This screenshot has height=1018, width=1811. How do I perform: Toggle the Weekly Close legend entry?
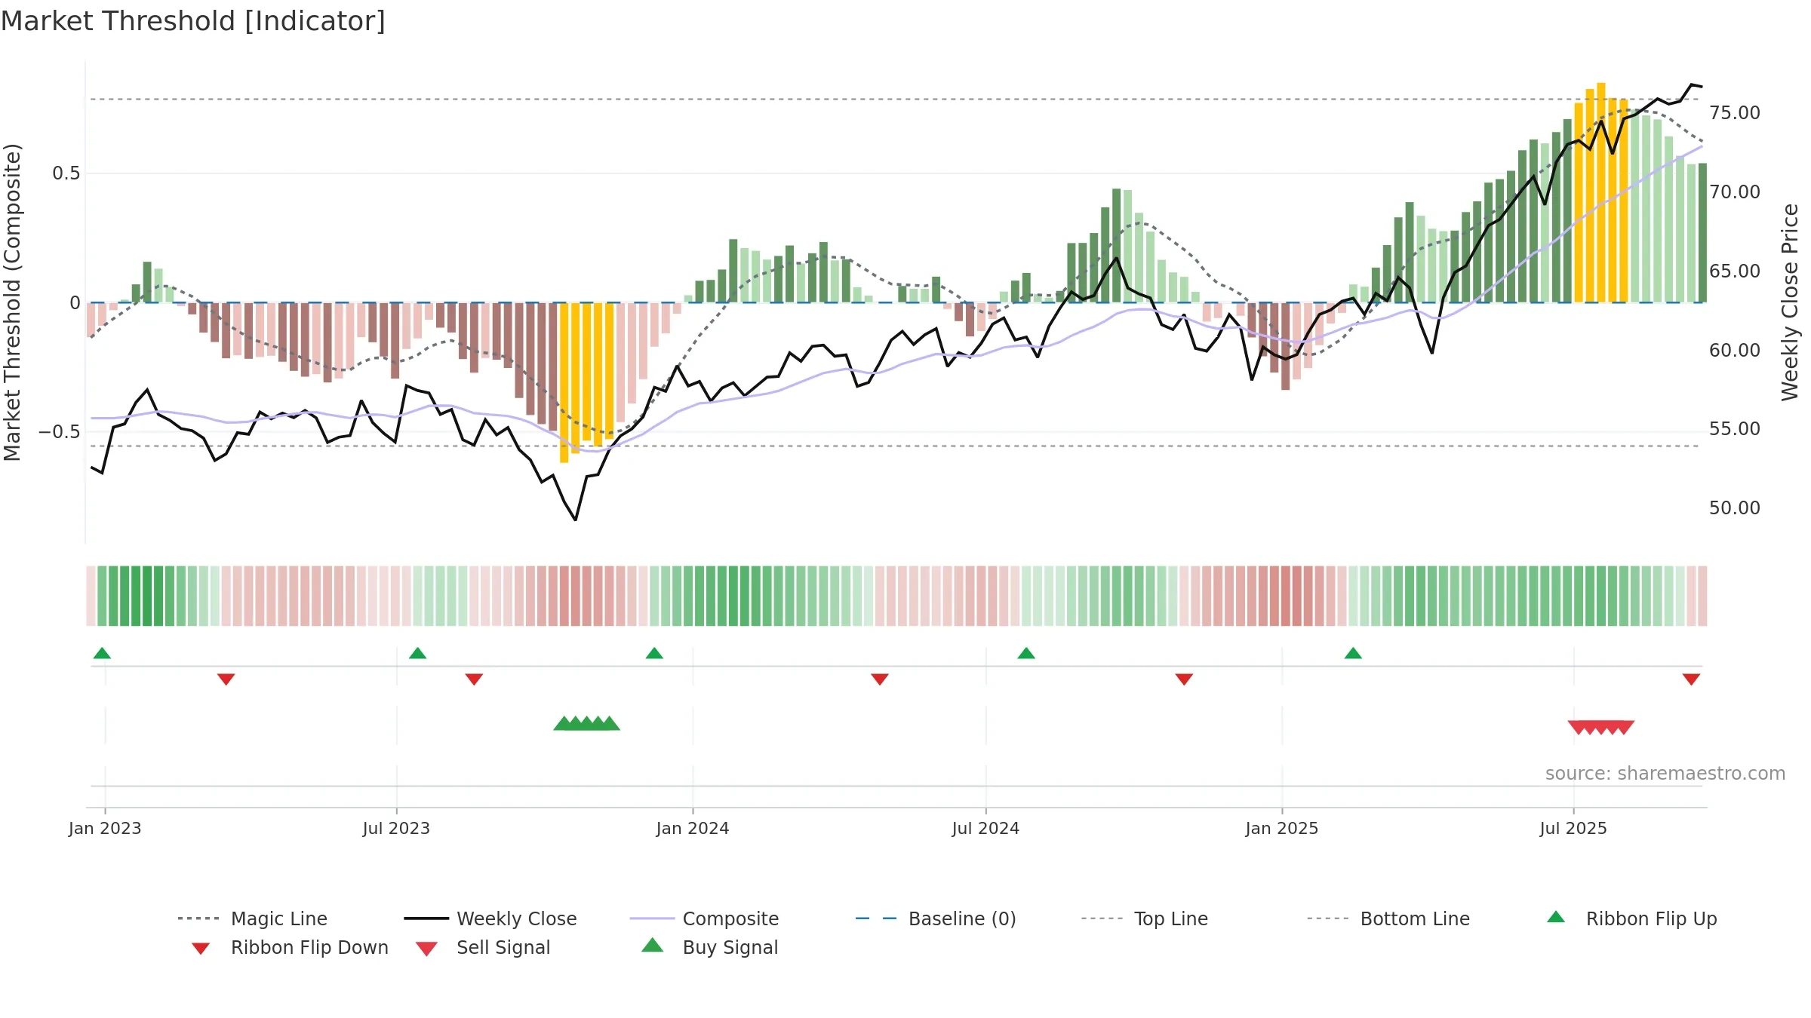(490, 918)
